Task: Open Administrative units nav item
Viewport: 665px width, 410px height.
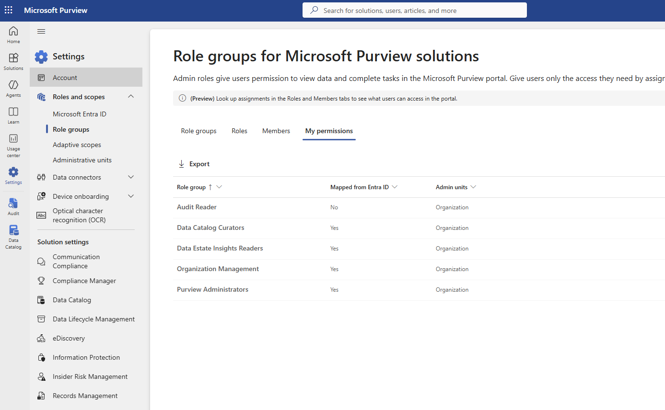Action: click(x=82, y=160)
